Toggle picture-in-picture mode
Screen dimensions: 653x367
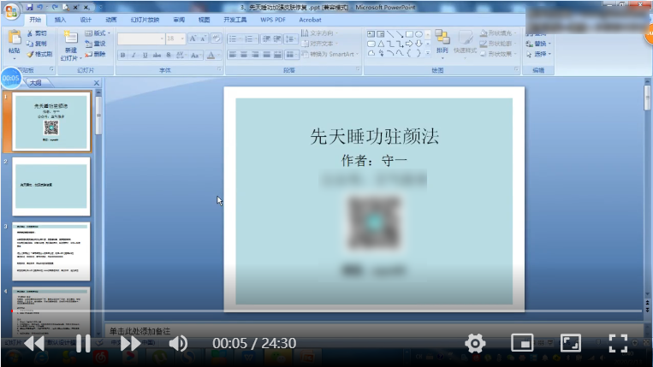(x=522, y=343)
